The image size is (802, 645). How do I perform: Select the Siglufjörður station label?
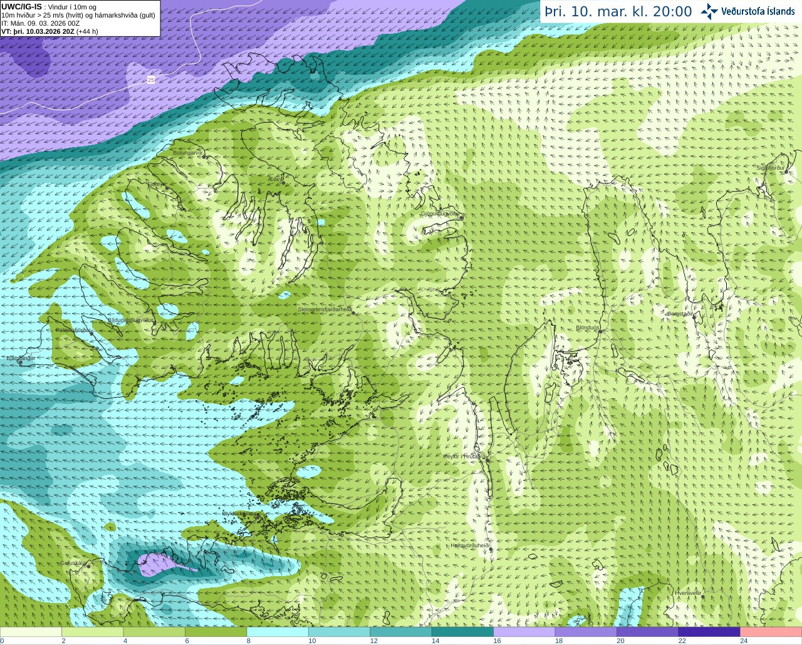tap(771, 168)
